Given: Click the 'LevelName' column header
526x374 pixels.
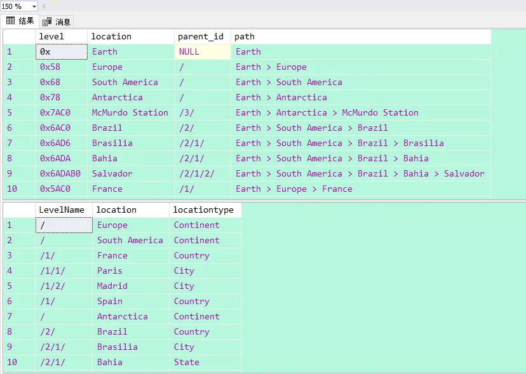Looking at the screenshot, I should (x=63, y=210).
